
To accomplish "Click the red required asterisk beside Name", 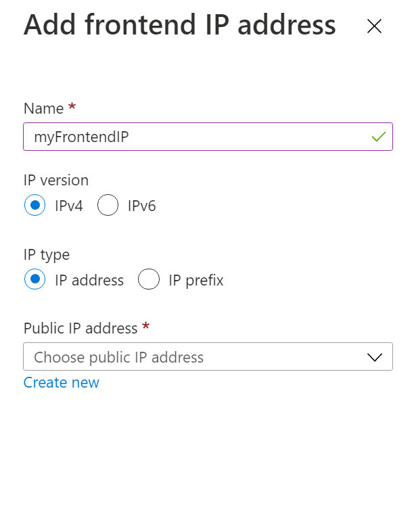I will 72,108.
